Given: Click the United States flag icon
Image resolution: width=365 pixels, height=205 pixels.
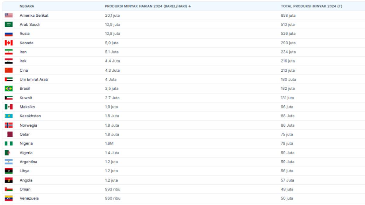Looking at the screenshot, I should [x=9, y=15].
